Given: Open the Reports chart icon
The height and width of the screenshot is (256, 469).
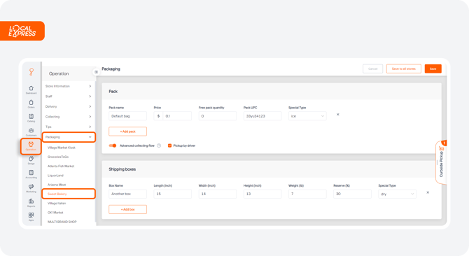Looking at the screenshot, I should tap(31, 203).
